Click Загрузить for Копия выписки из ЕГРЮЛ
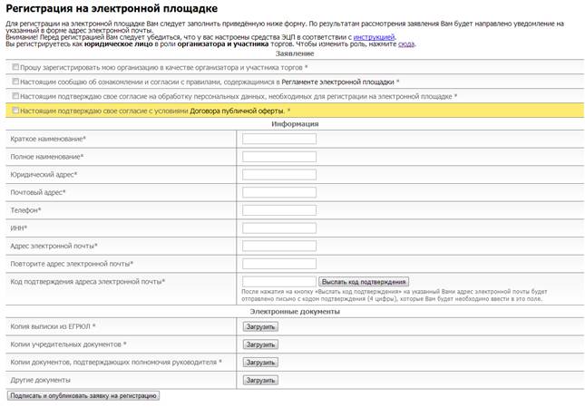 click(260, 326)
